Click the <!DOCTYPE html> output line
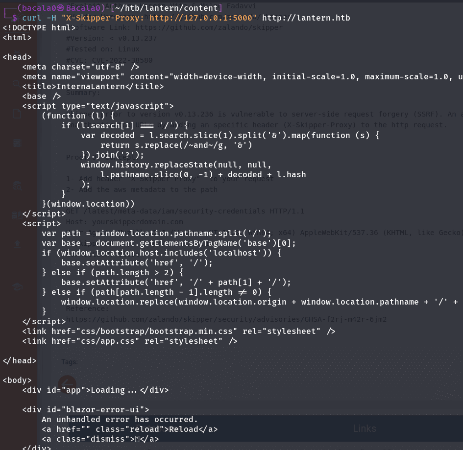Viewport: 463px width, 450px height. click(x=39, y=28)
